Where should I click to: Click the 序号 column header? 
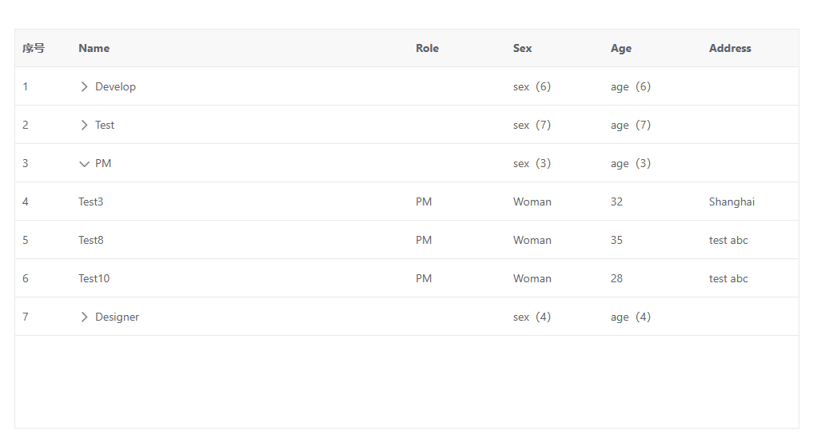pos(33,48)
